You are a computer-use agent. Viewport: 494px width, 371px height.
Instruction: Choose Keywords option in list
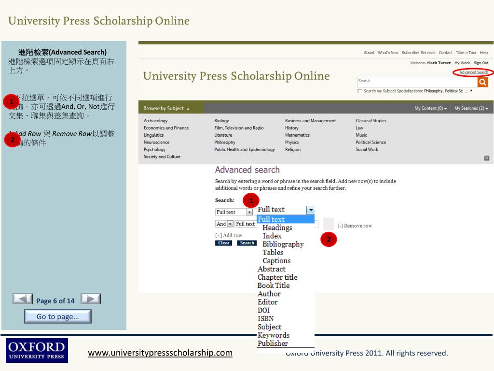274,335
